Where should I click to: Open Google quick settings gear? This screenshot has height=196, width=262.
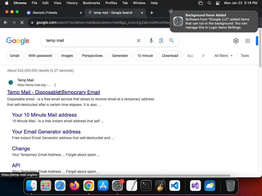[x=236, y=41]
